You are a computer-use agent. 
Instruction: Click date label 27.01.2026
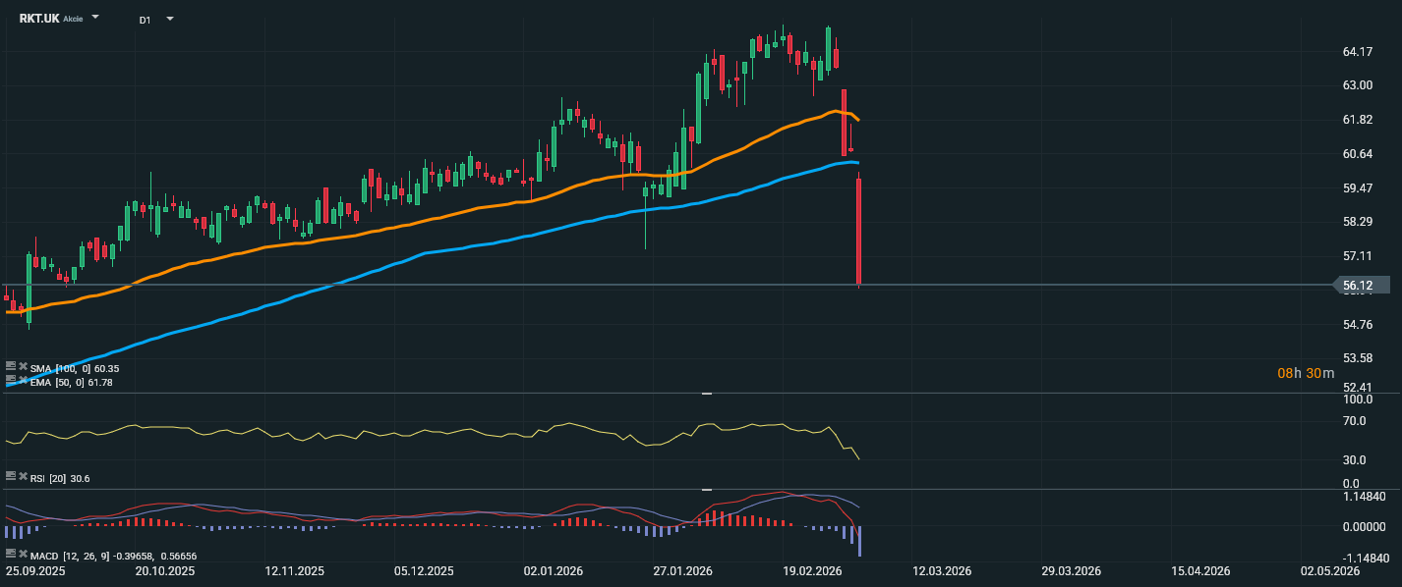pos(683,570)
